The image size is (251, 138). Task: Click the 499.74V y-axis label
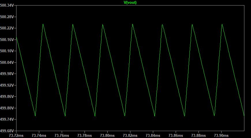(x=7, y=120)
